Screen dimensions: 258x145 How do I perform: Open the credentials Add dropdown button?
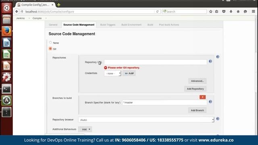129,73
